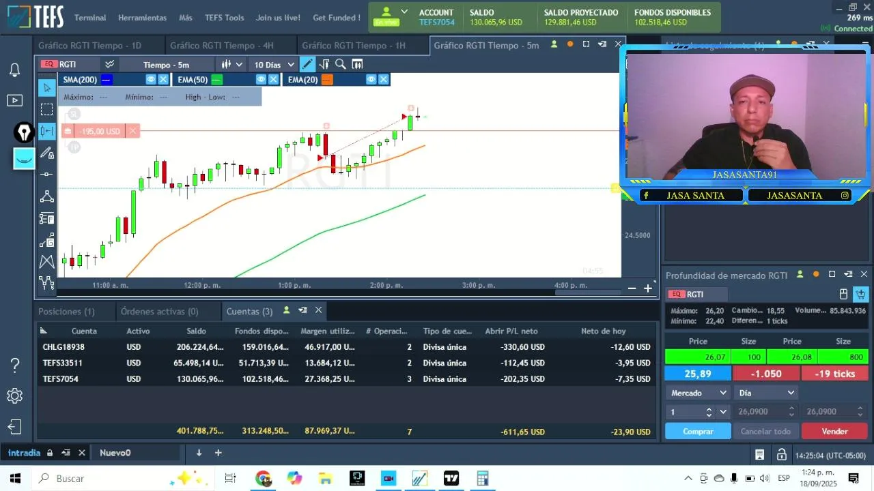874x491 pixels.
Task: Select the candle measure tool
Action: tap(46, 131)
